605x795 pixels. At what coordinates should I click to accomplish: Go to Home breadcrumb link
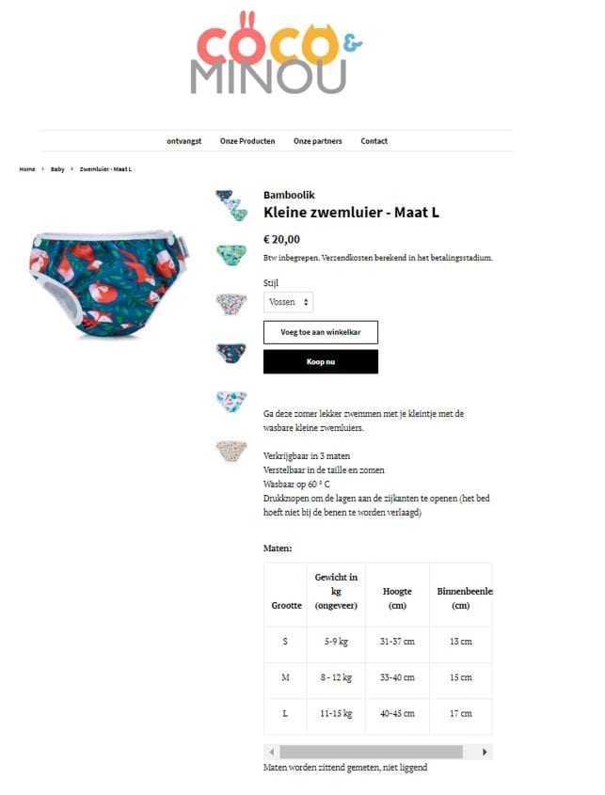point(27,169)
